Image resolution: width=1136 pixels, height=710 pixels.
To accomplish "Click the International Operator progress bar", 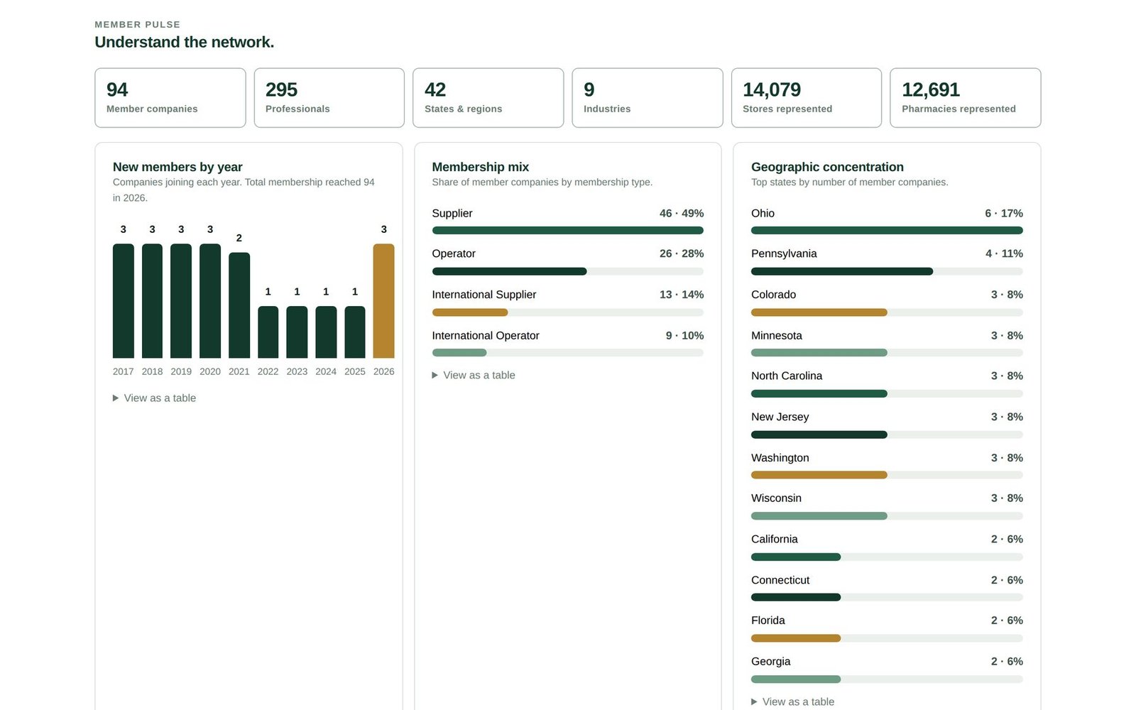I will pyautogui.click(x=568, y=353).
